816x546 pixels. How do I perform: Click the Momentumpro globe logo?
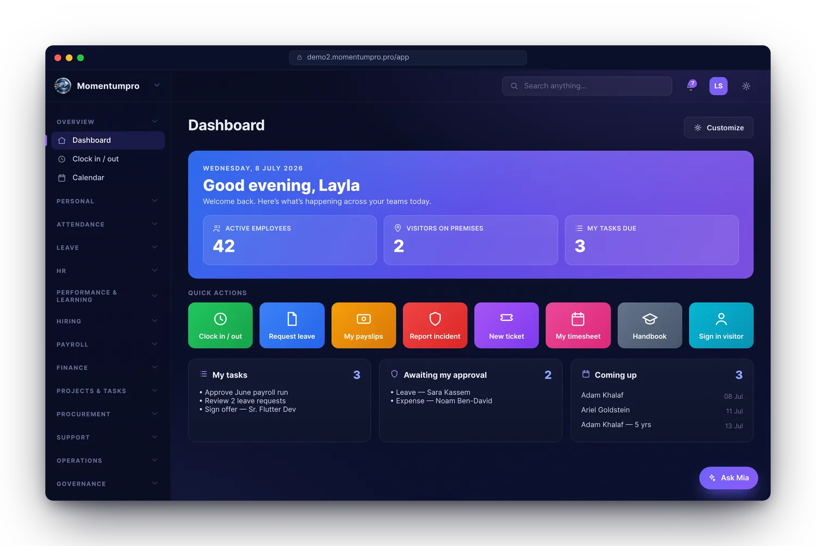click(63, 86)
